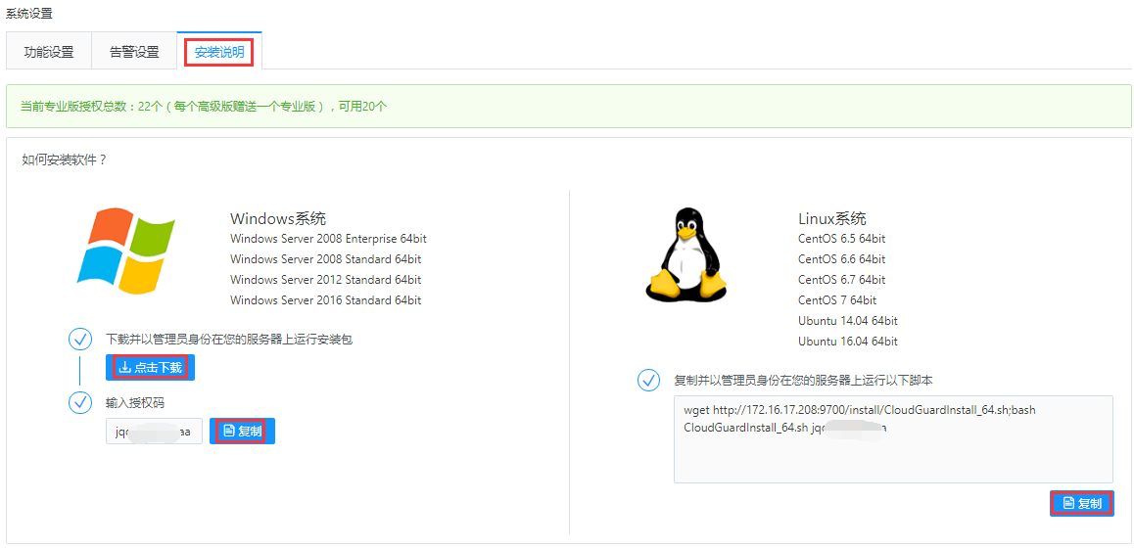This screenshot has height=548, width=1134.
Task: Select text CentOS 7 64bit
Action: tap(837, 300)
